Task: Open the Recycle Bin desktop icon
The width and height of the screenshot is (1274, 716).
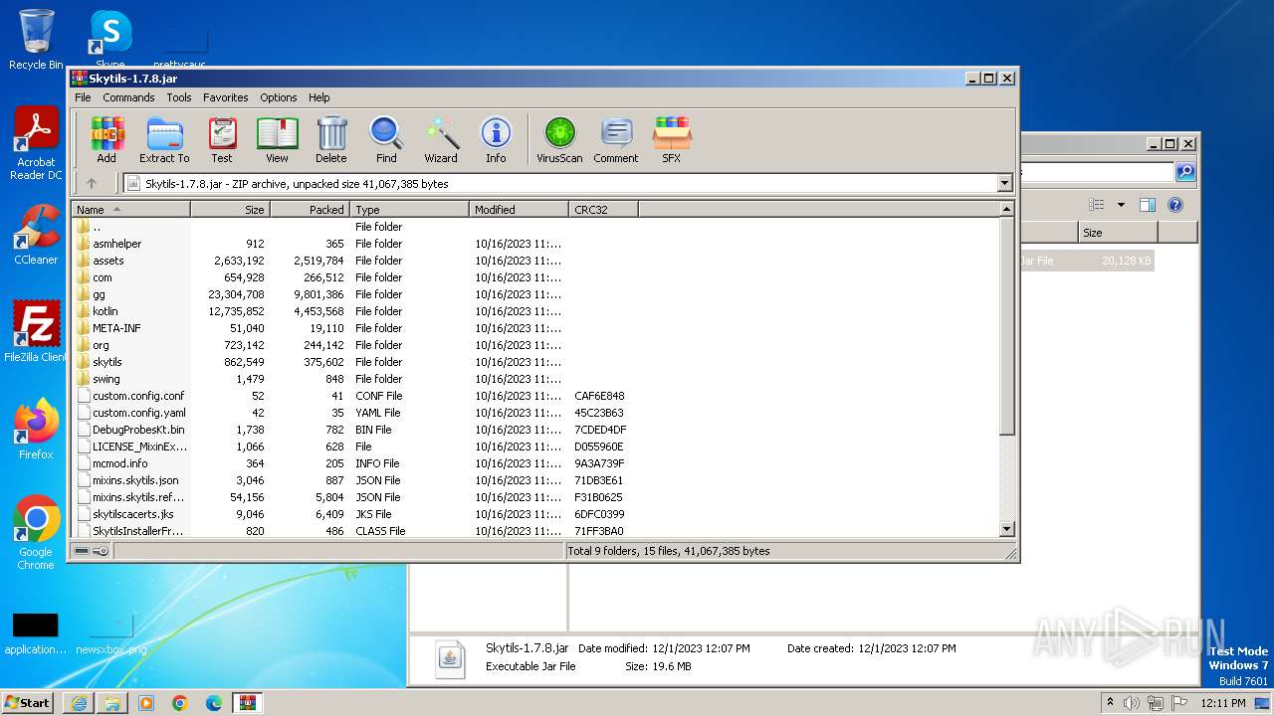Action: click(x=36, y=41)
